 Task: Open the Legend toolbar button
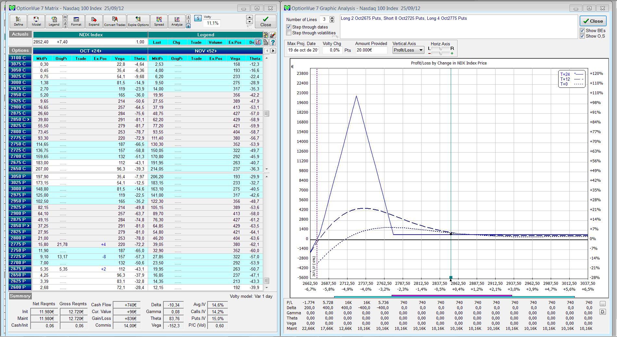54,21
